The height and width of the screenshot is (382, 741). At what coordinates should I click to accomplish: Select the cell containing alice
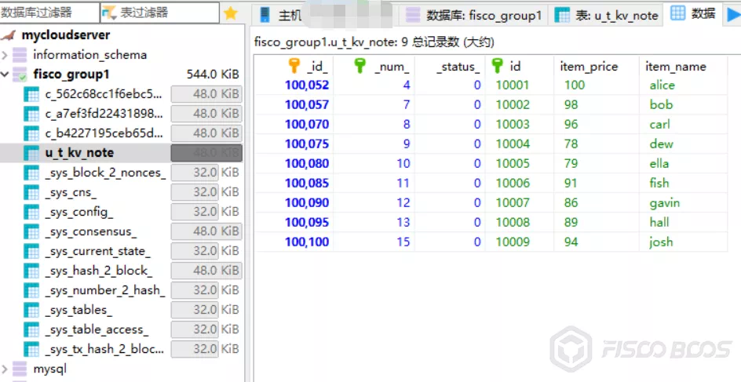683,85
